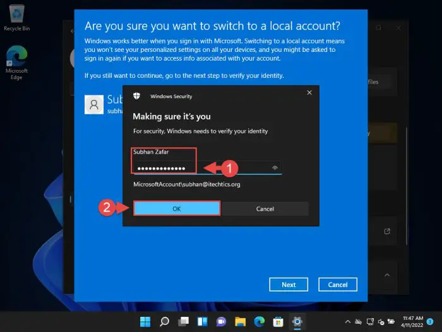This screenshot has width=442, height=332.
Task: Open File Explorer from the taskbar
Action: [240, 321]
